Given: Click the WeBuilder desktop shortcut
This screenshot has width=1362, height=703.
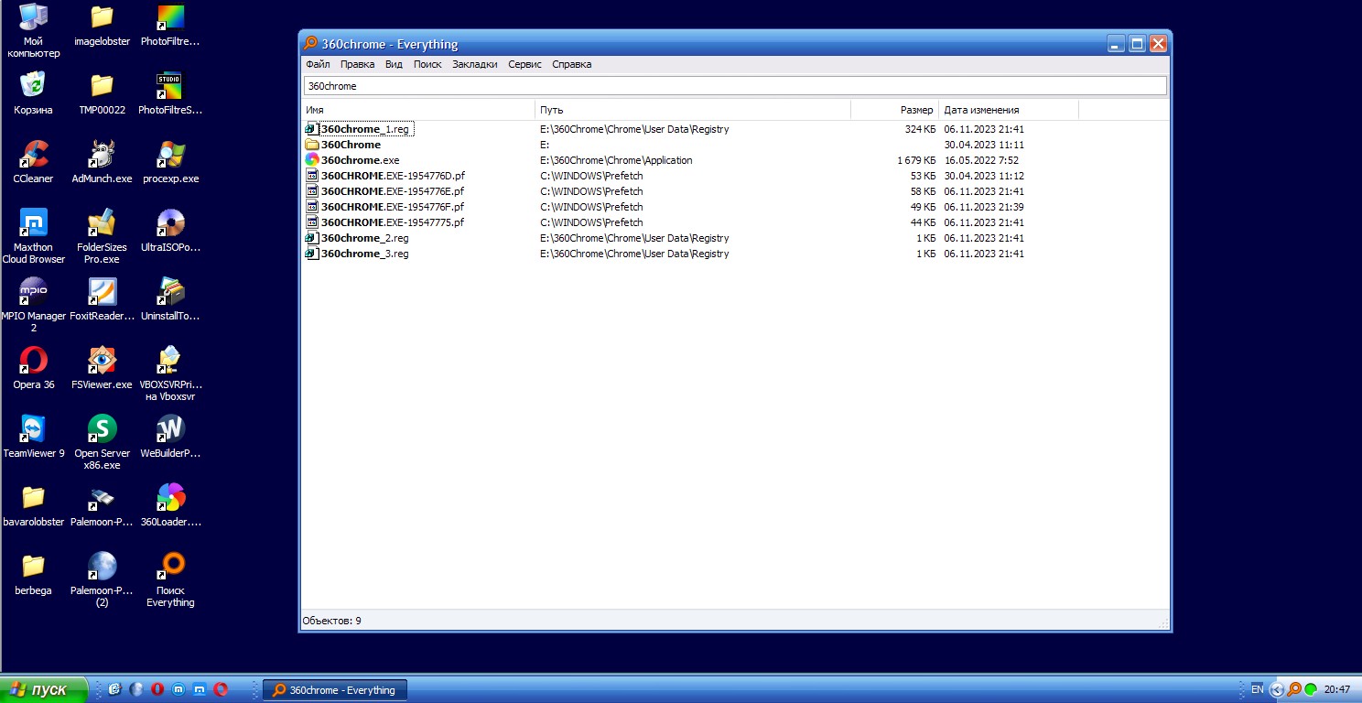Looking at the screenshot, I should pyautogui.click(x=170, y=437).
